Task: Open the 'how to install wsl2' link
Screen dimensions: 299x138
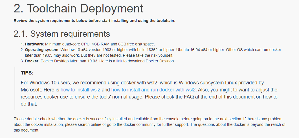Action: (x=80, y=90)
